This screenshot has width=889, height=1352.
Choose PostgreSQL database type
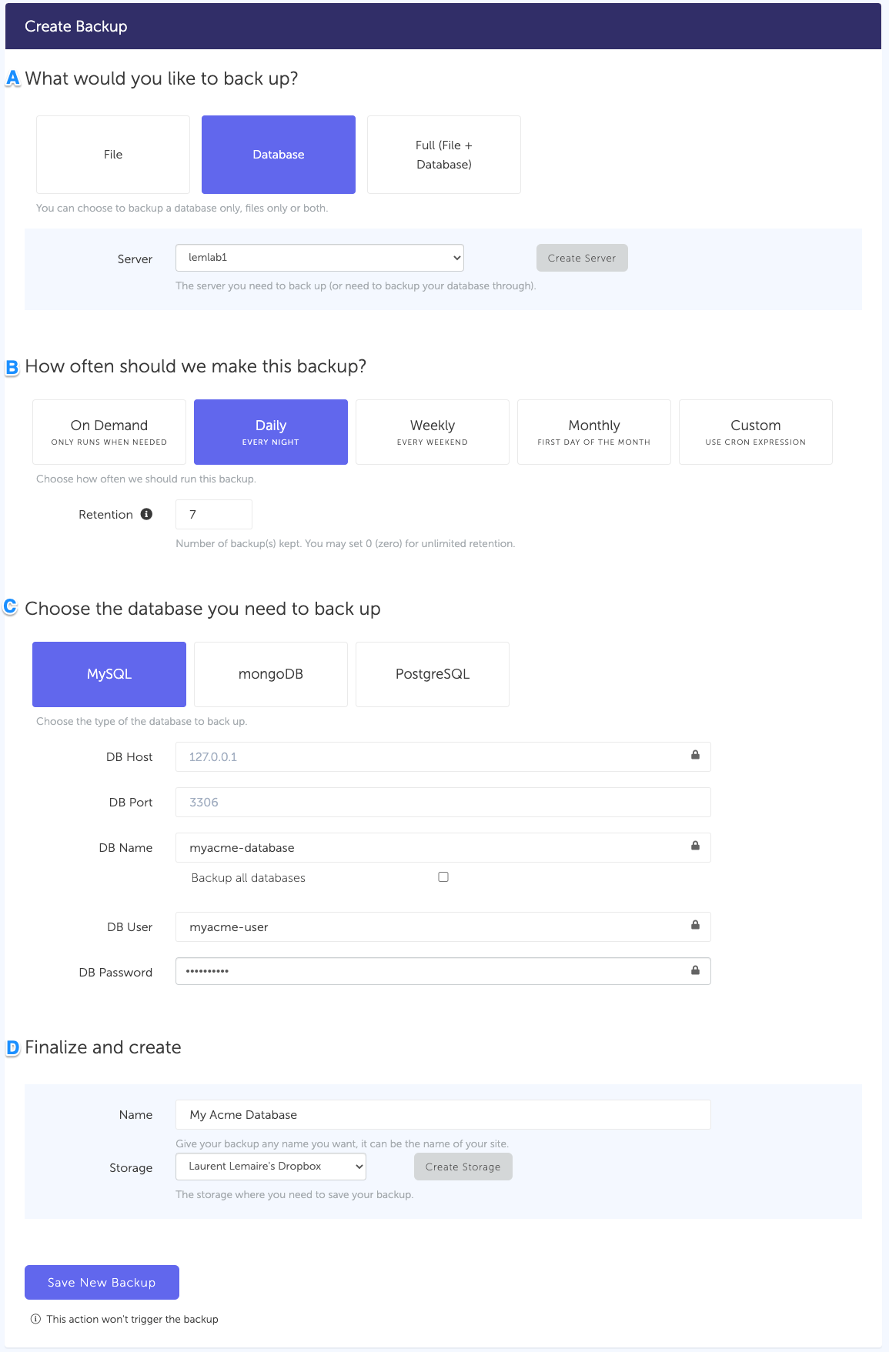(x=433, y=674)
